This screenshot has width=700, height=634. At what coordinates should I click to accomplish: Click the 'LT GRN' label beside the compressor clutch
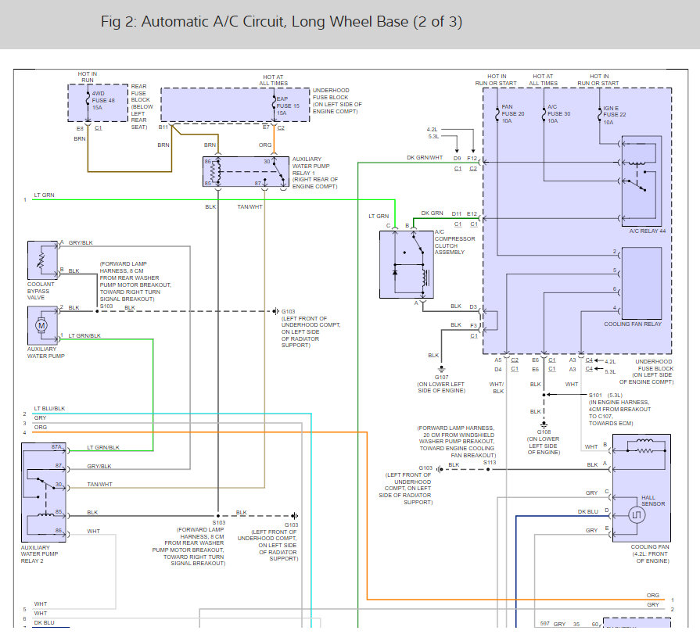[x=379, y=216]
